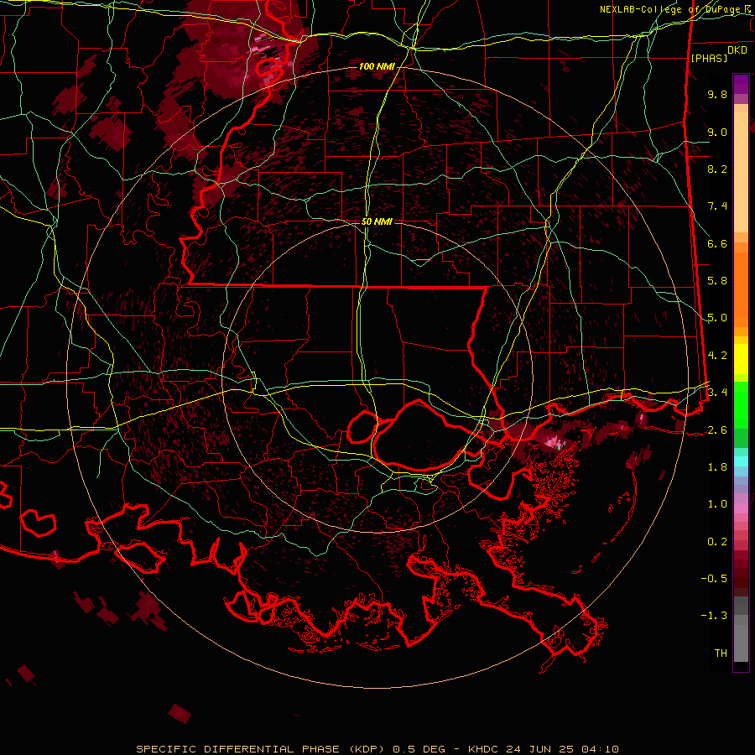Click the "DKD" unit label above legend
Screen dimensions: 755x755
[737, 50]
